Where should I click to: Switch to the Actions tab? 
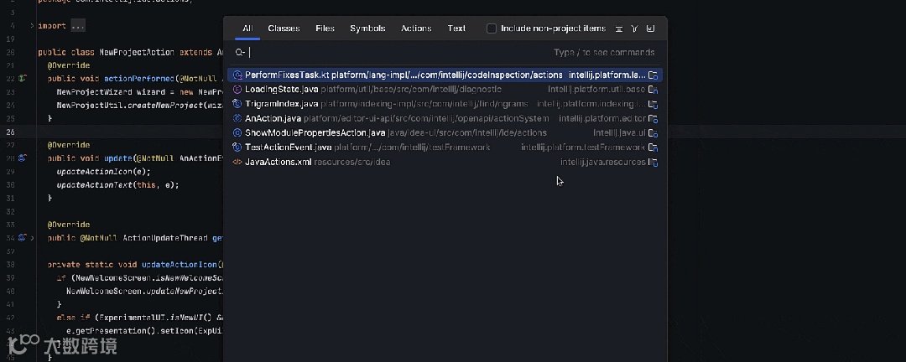pos(416,28)
